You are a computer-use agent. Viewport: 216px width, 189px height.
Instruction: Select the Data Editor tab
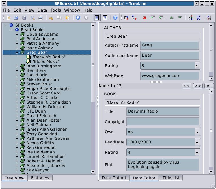(x=144, y=178)
